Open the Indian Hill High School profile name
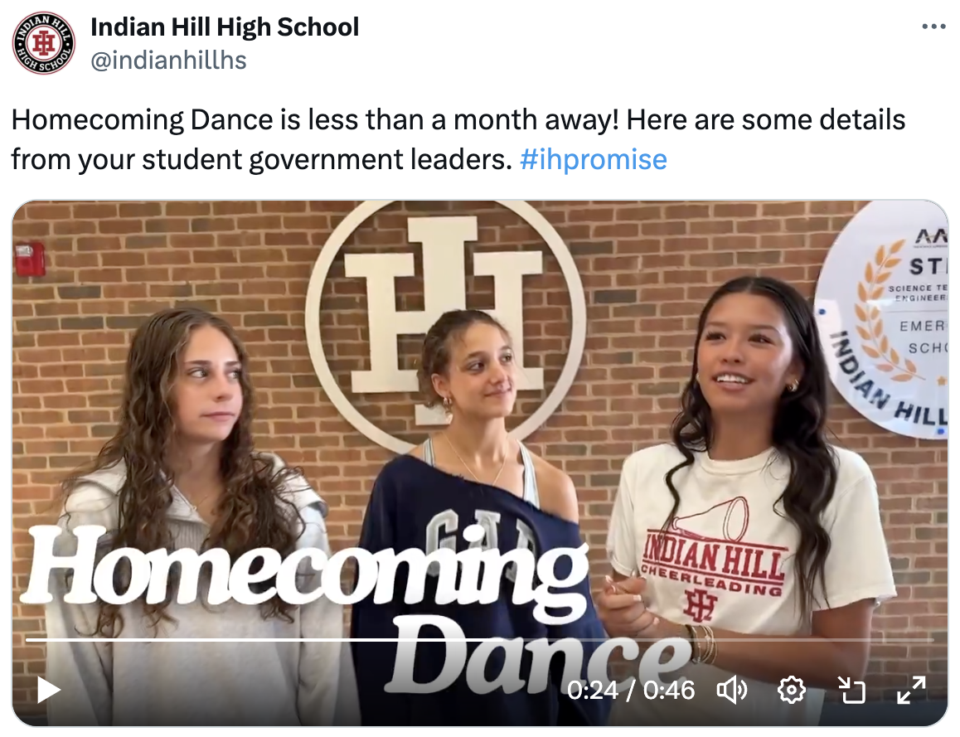 [225, 27]
